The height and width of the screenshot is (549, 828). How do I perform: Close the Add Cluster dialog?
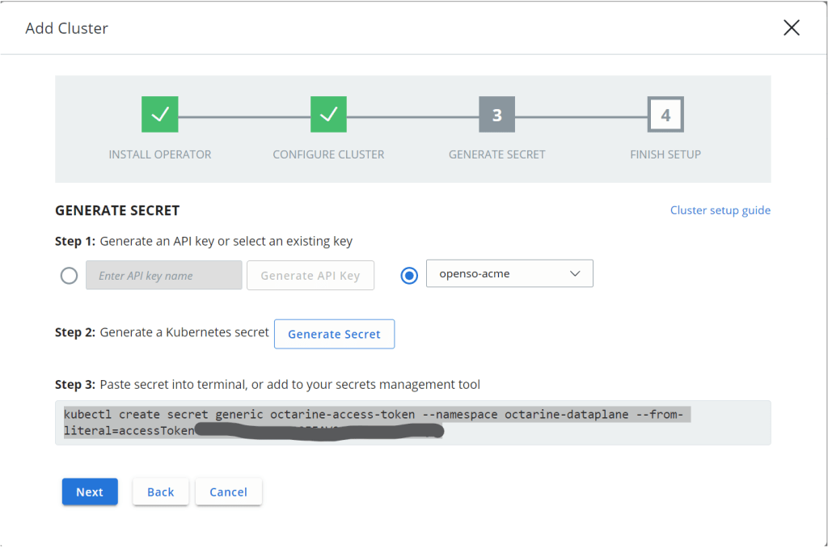(x=792, y=28)
